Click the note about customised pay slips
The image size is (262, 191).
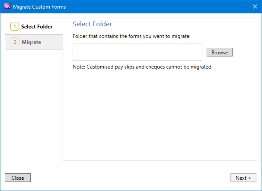[143, 67]
